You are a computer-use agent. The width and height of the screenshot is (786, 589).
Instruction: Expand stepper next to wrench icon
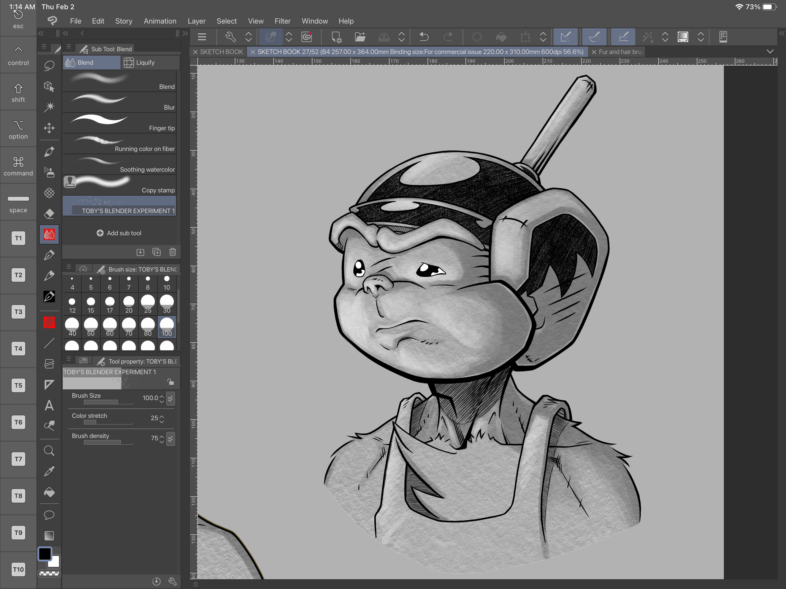[248, 37]
